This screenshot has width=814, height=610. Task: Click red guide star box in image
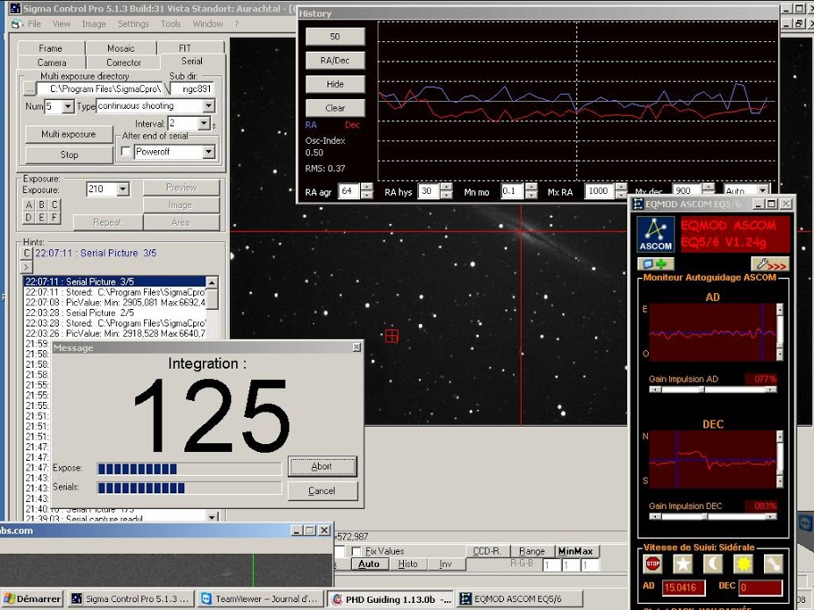pos(392,336)
